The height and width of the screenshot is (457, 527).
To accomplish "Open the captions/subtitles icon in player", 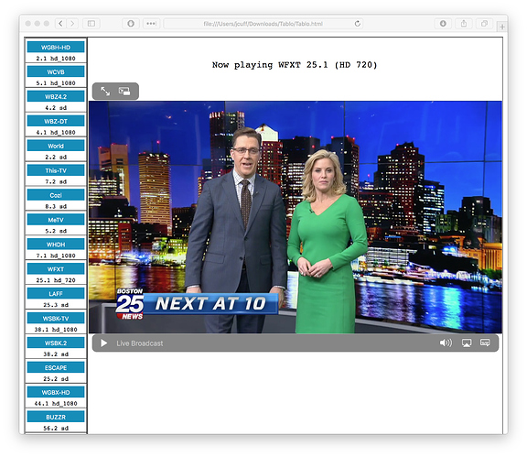I will 485,343.
